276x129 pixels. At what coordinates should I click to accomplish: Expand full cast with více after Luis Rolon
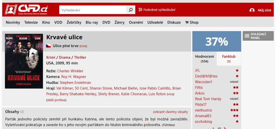click(x=170, y=94)
